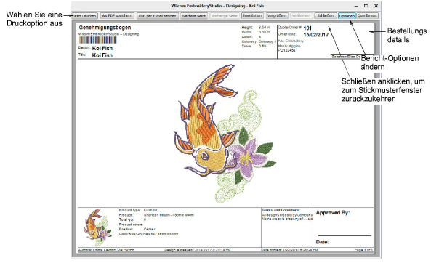The width and height of the screenshot is (431, 266).
Task: Click the 'Genehmigungsbogen' heading
Action: coord(105,28)
